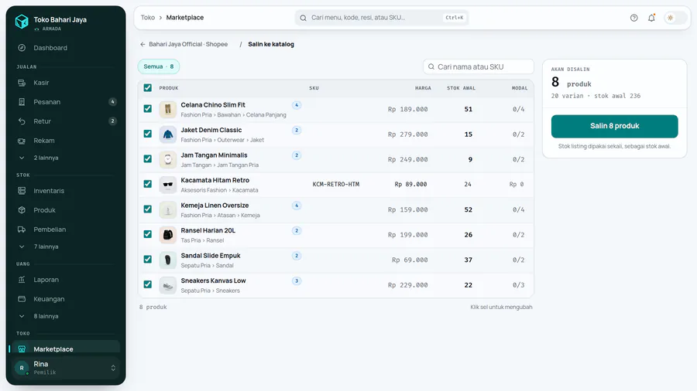Expand '8 lainnya' under Uang
The width and height of the screenshot is (697, 391).
click(66, 316)
